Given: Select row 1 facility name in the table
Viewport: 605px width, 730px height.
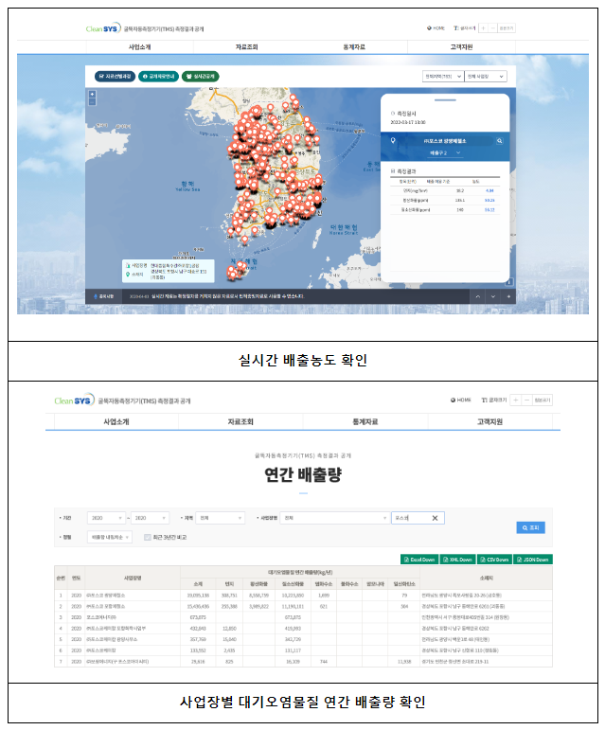Looking at the screenshot, I should point(106,596).
